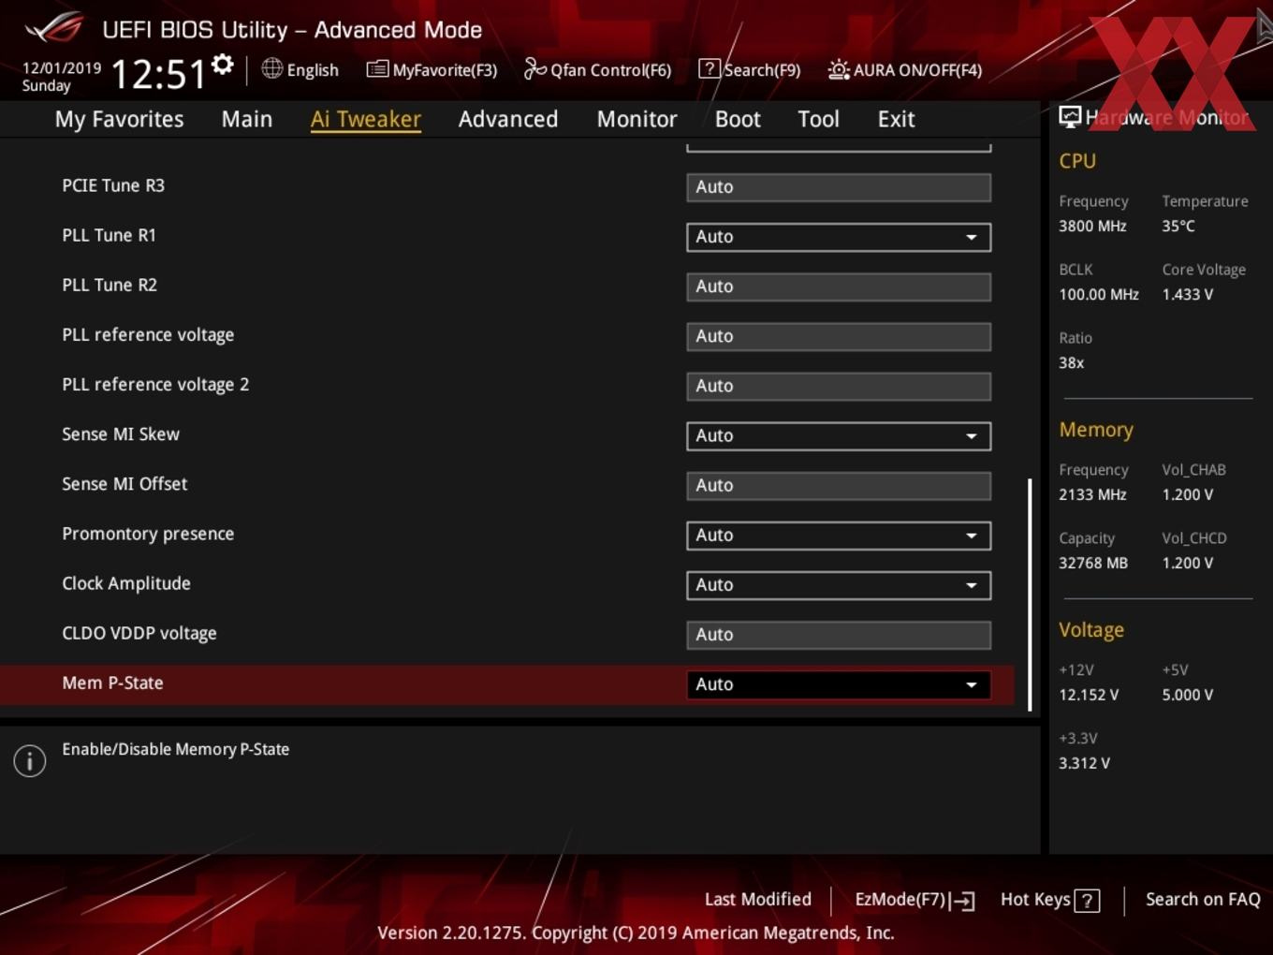Screen dimensions: 1273x955
Task: Click the CPU temperature 35°C value
Action: point(1178,227)
